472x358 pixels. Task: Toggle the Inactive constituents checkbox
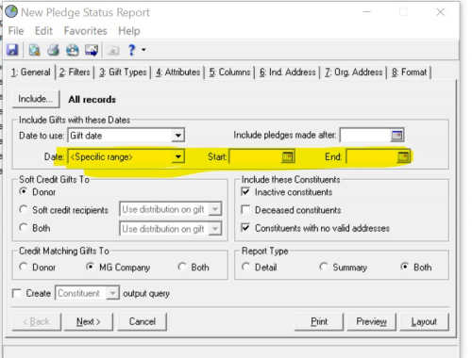click(x=245, y=191)
